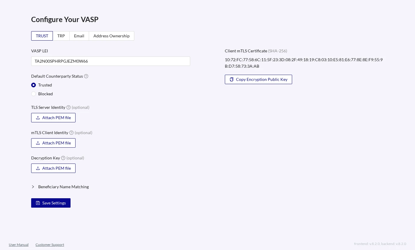Open help icon beside Decryption Key

pos(63,158)
